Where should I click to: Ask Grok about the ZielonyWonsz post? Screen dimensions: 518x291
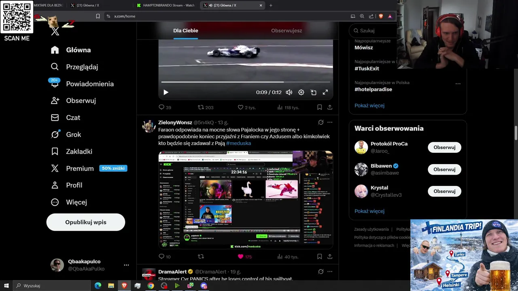321,122
